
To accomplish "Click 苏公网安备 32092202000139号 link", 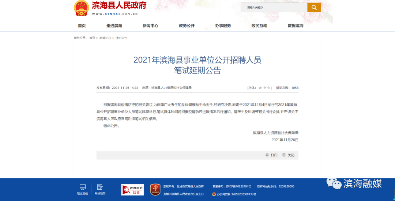I will (x=236, y=194).
